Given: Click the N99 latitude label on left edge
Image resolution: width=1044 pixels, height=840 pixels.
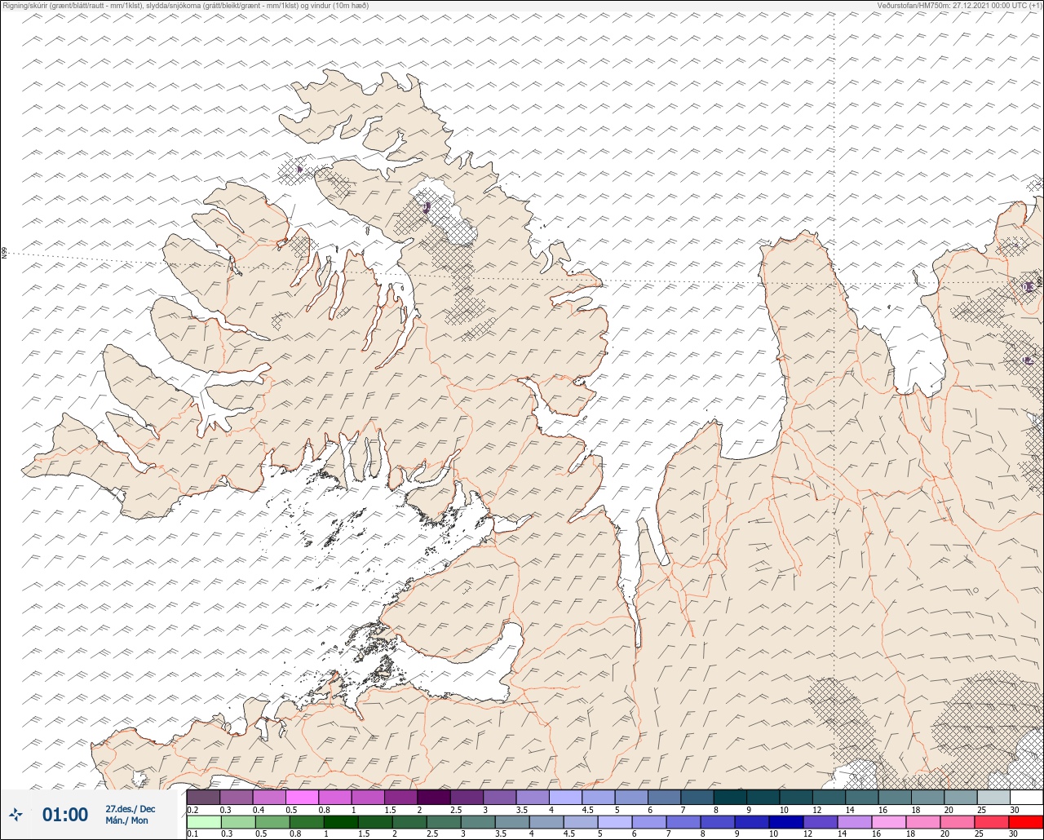Looking at the screenshot, I should 4,253.
